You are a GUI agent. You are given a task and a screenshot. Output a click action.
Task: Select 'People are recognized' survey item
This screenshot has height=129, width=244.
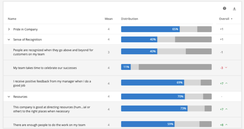(x=53, y=52)
